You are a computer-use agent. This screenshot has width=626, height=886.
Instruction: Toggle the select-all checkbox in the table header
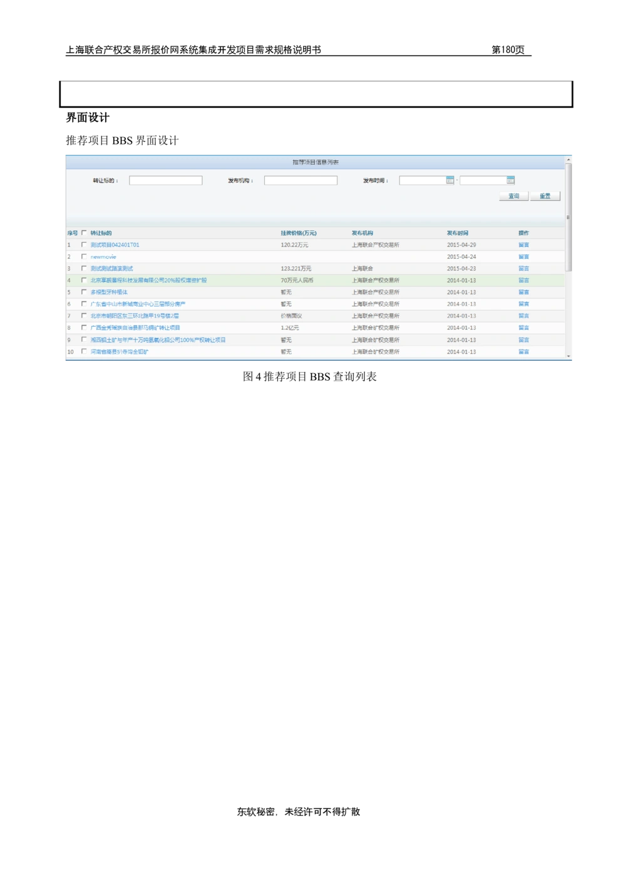click(x=84, y=233)
